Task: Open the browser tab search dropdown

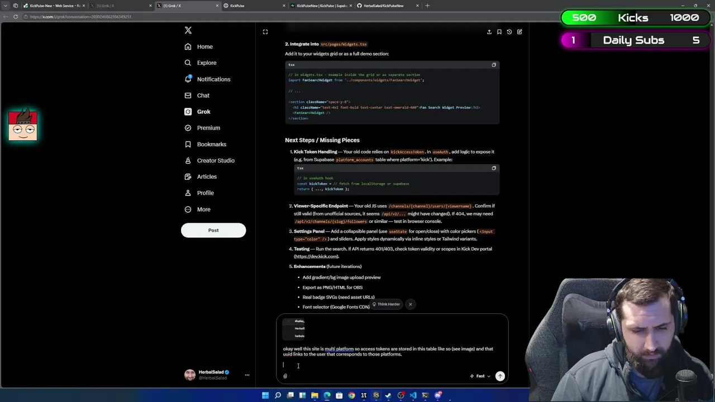Action: [x=4, y=6]
